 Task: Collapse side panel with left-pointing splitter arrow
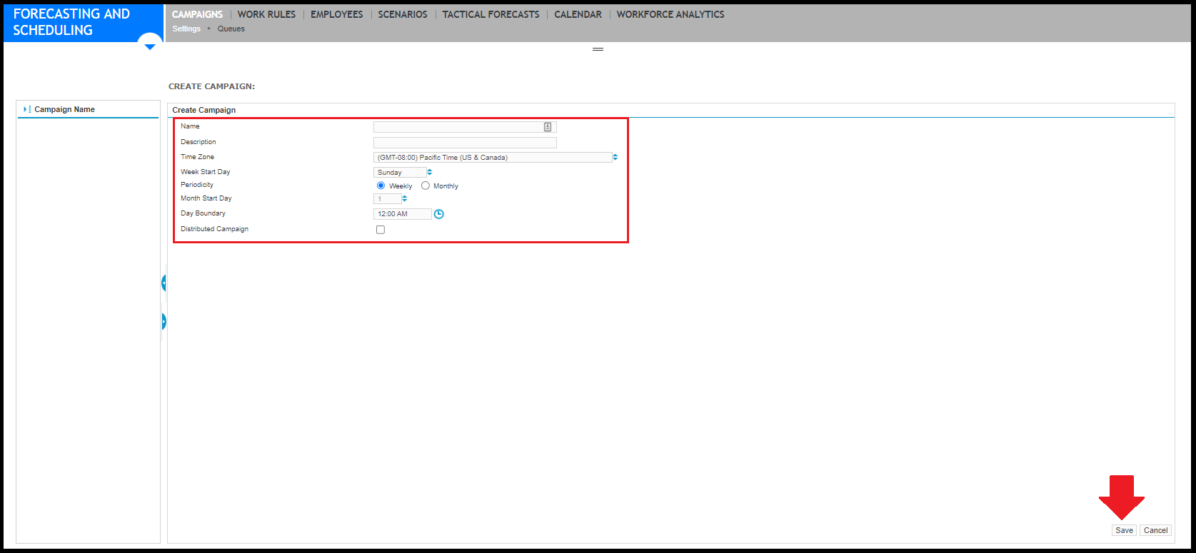click(x=164, y=283)
